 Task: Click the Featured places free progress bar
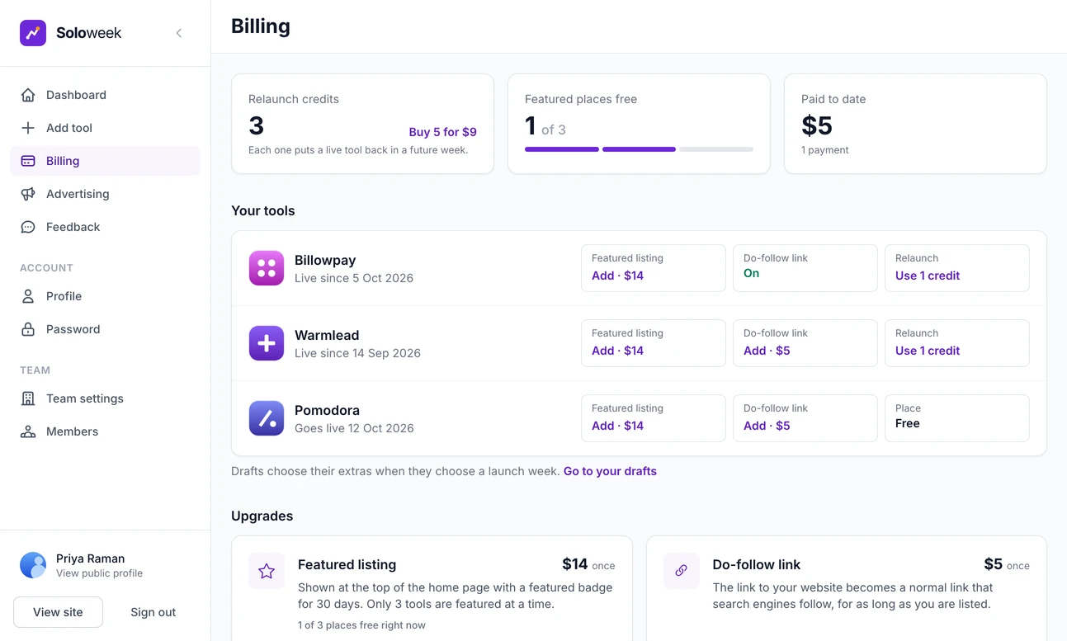(x=639, y=149)
